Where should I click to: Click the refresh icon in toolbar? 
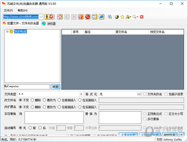[x=81, y=17]
